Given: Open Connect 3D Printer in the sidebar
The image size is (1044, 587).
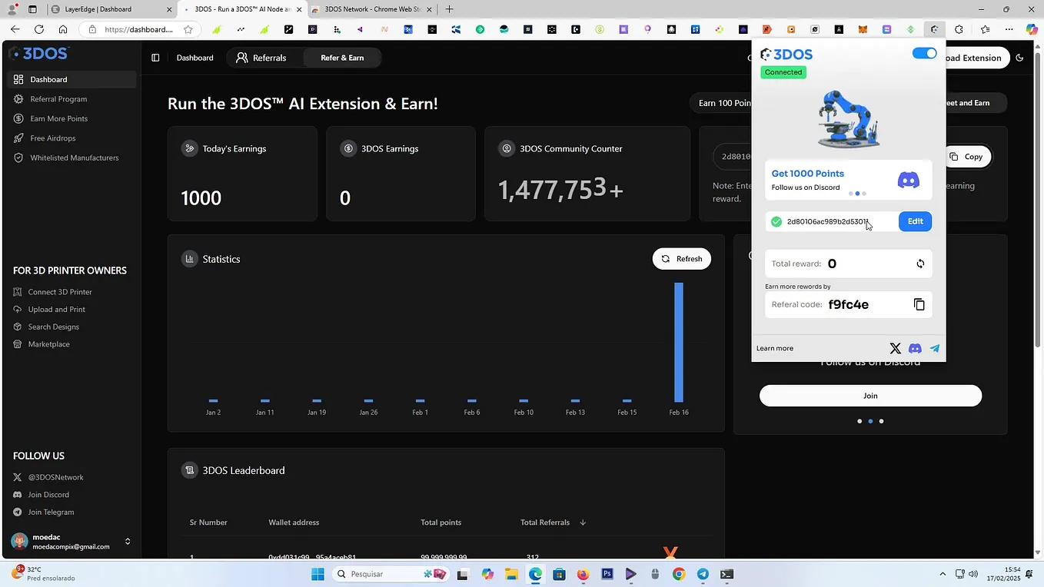Looking at the screenshot, I should (x=60, y=292).
